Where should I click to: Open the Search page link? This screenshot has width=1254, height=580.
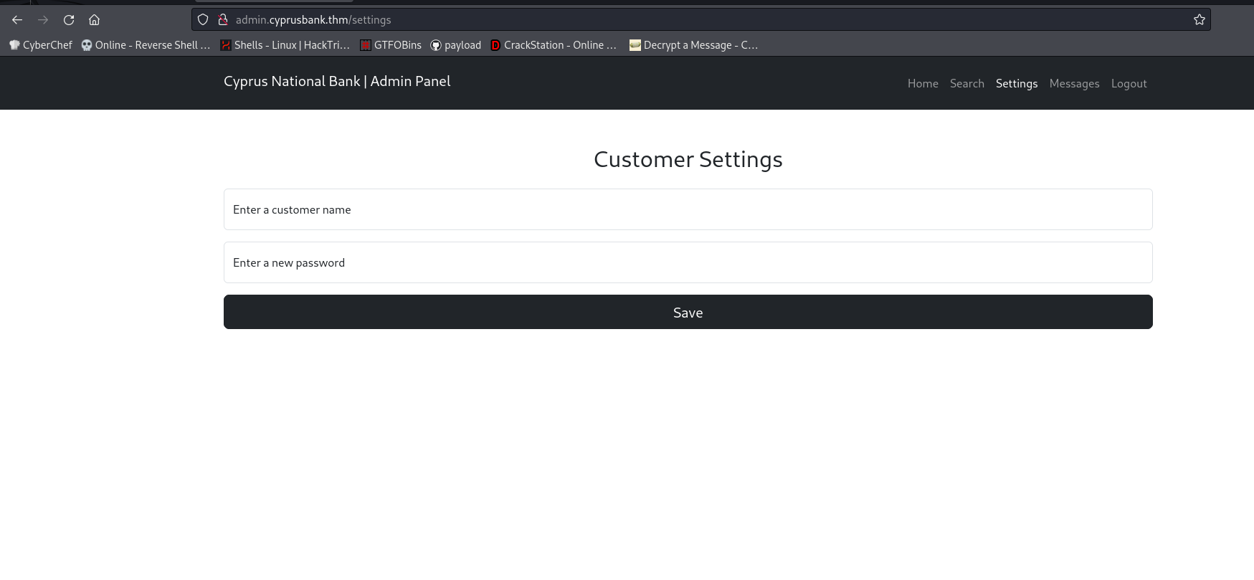tap(966, 84)
